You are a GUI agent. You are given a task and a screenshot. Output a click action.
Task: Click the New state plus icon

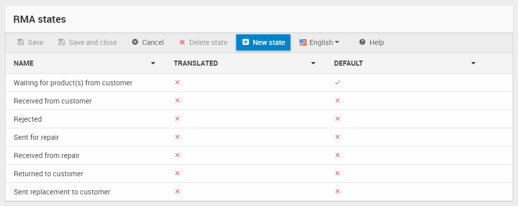[x=246, y=42]
